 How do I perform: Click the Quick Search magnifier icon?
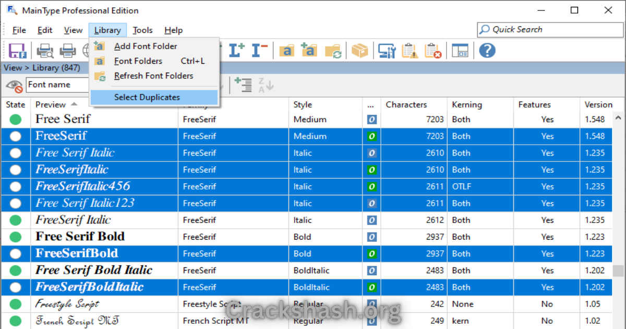tap(485, 30)
